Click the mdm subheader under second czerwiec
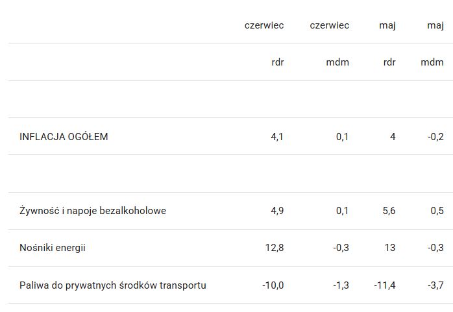The width and height of the screenshot is (453, 312). point(337,62)
